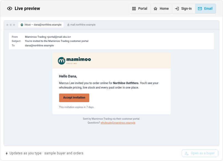Click the lightning bolt icon
The image size is (223, 161).
(7, 153)
